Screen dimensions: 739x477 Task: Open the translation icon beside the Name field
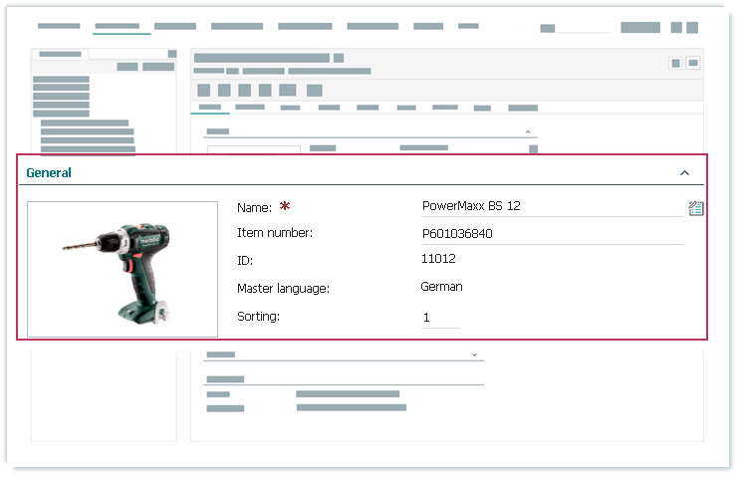pyautogui.click(x=695, y=208)
